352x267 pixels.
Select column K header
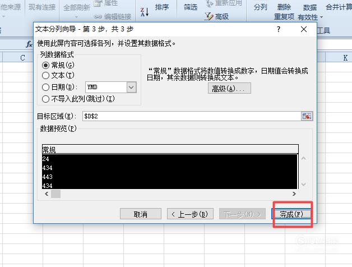coord(339,58)
